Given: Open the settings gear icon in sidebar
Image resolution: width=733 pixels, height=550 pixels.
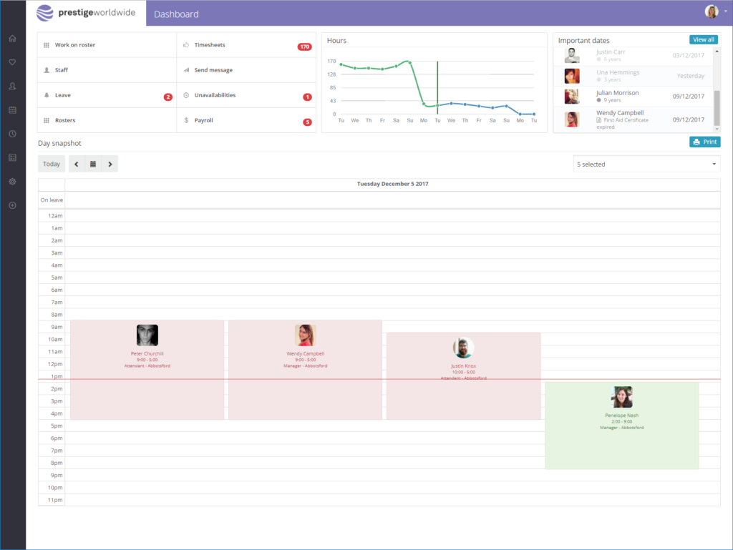Looking at the screenshot, I should pos(13,182).
